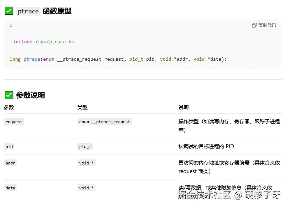Click the 函数原型 heading text
The width and height of the screenshot is (287, 206).
(x=57, y=11)
